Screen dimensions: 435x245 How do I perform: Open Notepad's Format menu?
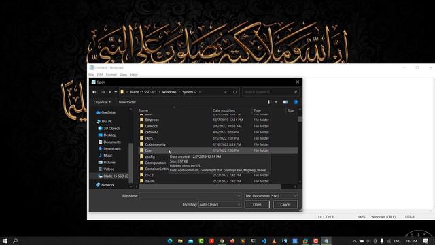tap(111, 75)
